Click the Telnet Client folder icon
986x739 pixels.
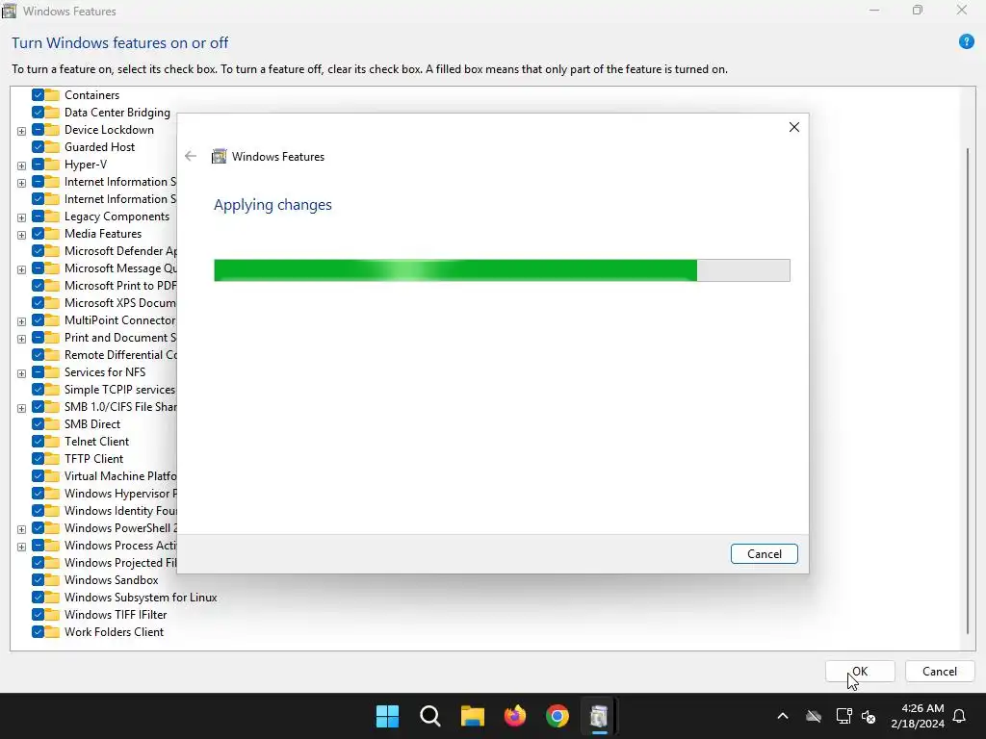(52, 441)
